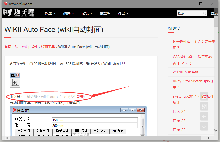Image resolution: width=220 pixels, height=142 pixels.
Task: Click the 短线长度 150mm field
Action: click(95, 120)
